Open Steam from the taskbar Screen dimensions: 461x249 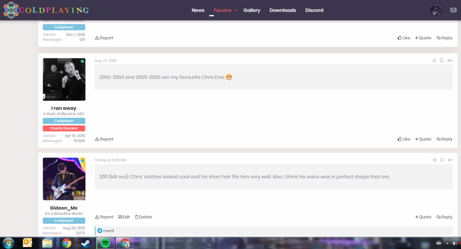(x=86, y=243)
